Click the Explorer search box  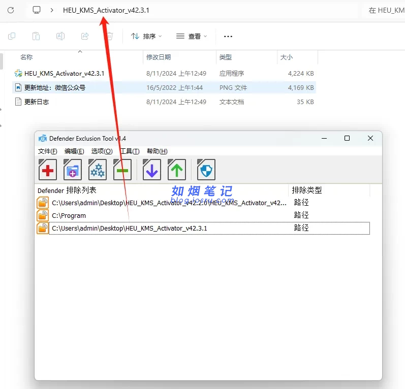pos(384,10)
